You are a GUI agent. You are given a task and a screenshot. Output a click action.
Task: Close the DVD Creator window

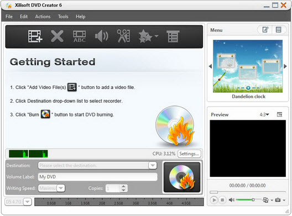(284, 5)
